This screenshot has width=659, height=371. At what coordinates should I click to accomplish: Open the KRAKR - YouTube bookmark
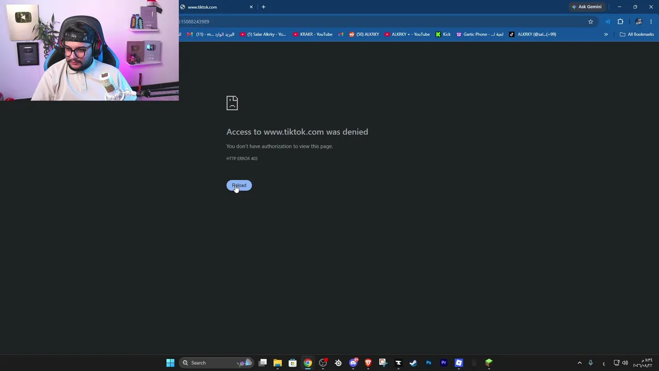pos(313,35)
